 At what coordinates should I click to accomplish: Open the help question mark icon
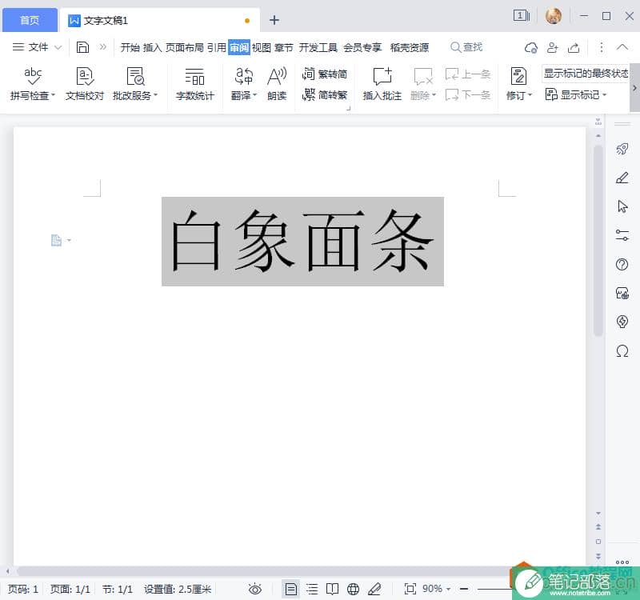tap(622, 265)
